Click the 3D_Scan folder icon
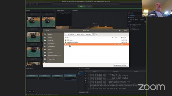The image size is (172, 96). tap(66, 40)
